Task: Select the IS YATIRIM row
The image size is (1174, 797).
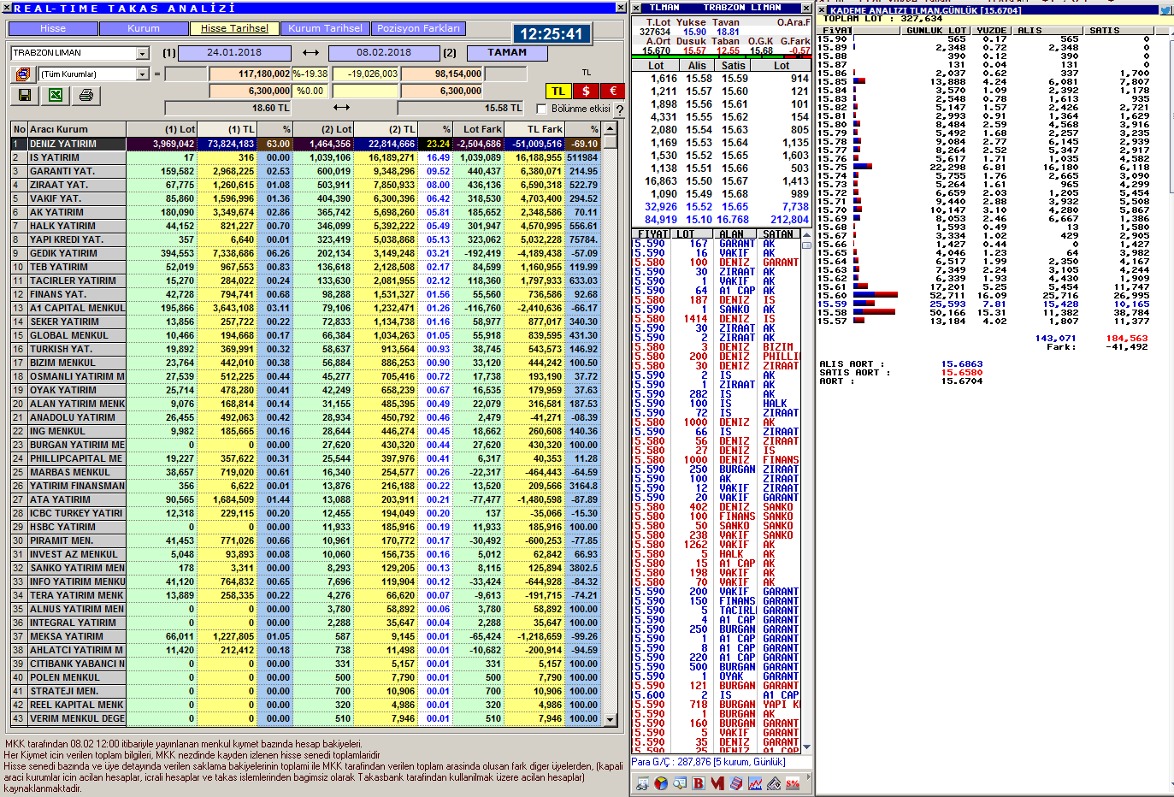Action: click(307, 157)
